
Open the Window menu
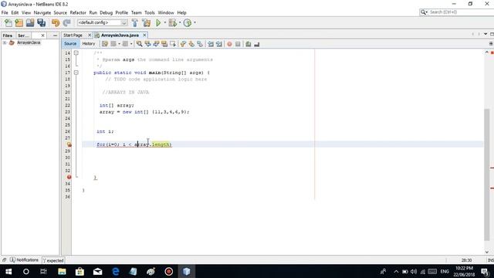166,12
